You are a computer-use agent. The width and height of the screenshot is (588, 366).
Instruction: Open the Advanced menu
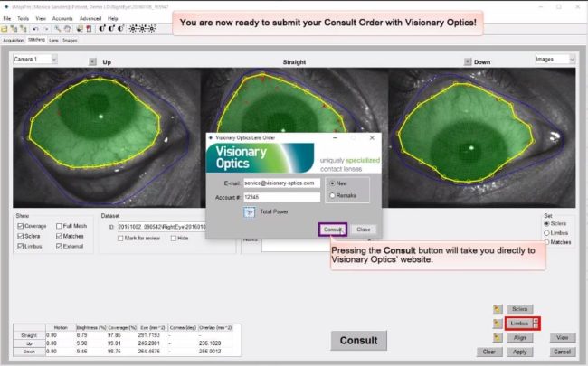coord(90,18)
